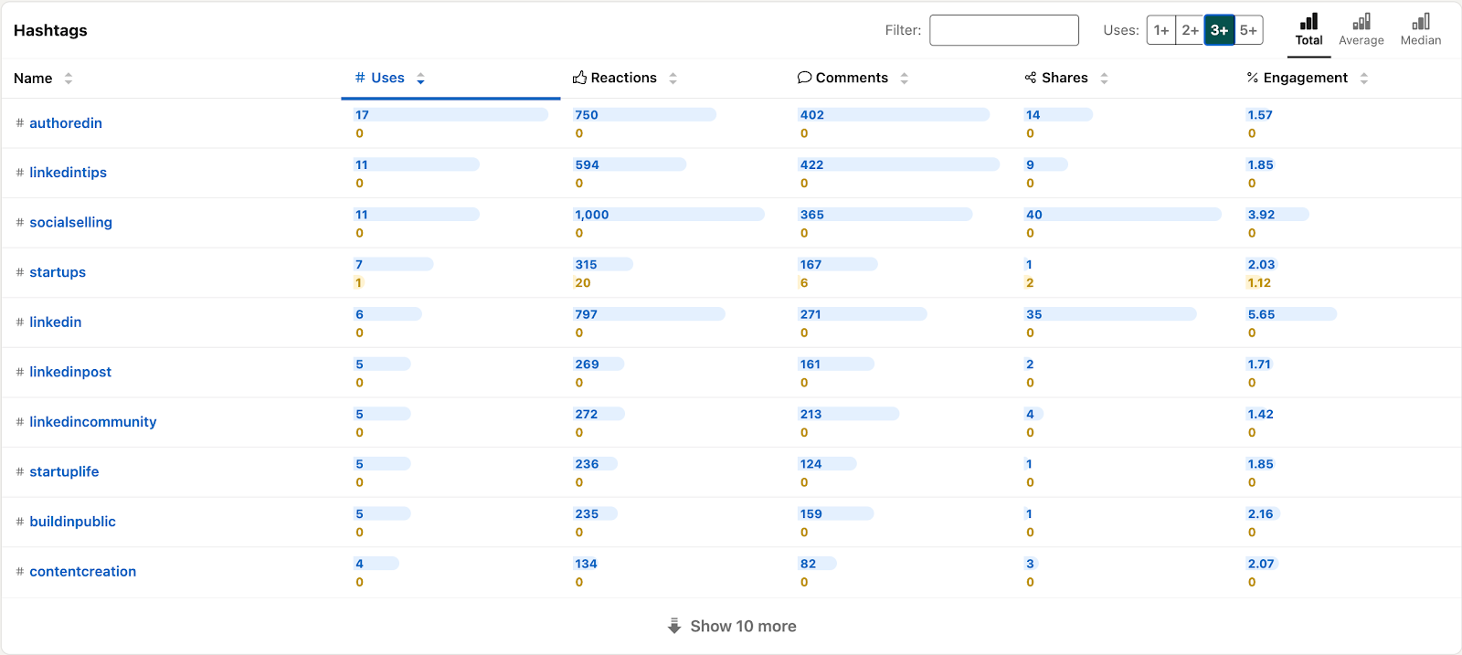Open the Name column sort control
The height and width of the screenshot is (655, 1462).
(69, 79)
